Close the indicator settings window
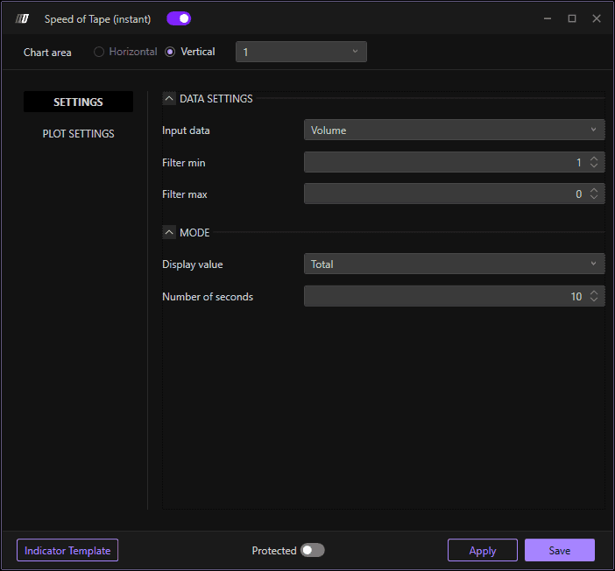The width and height of the screenshot is (615, 571). click(597, 18)
